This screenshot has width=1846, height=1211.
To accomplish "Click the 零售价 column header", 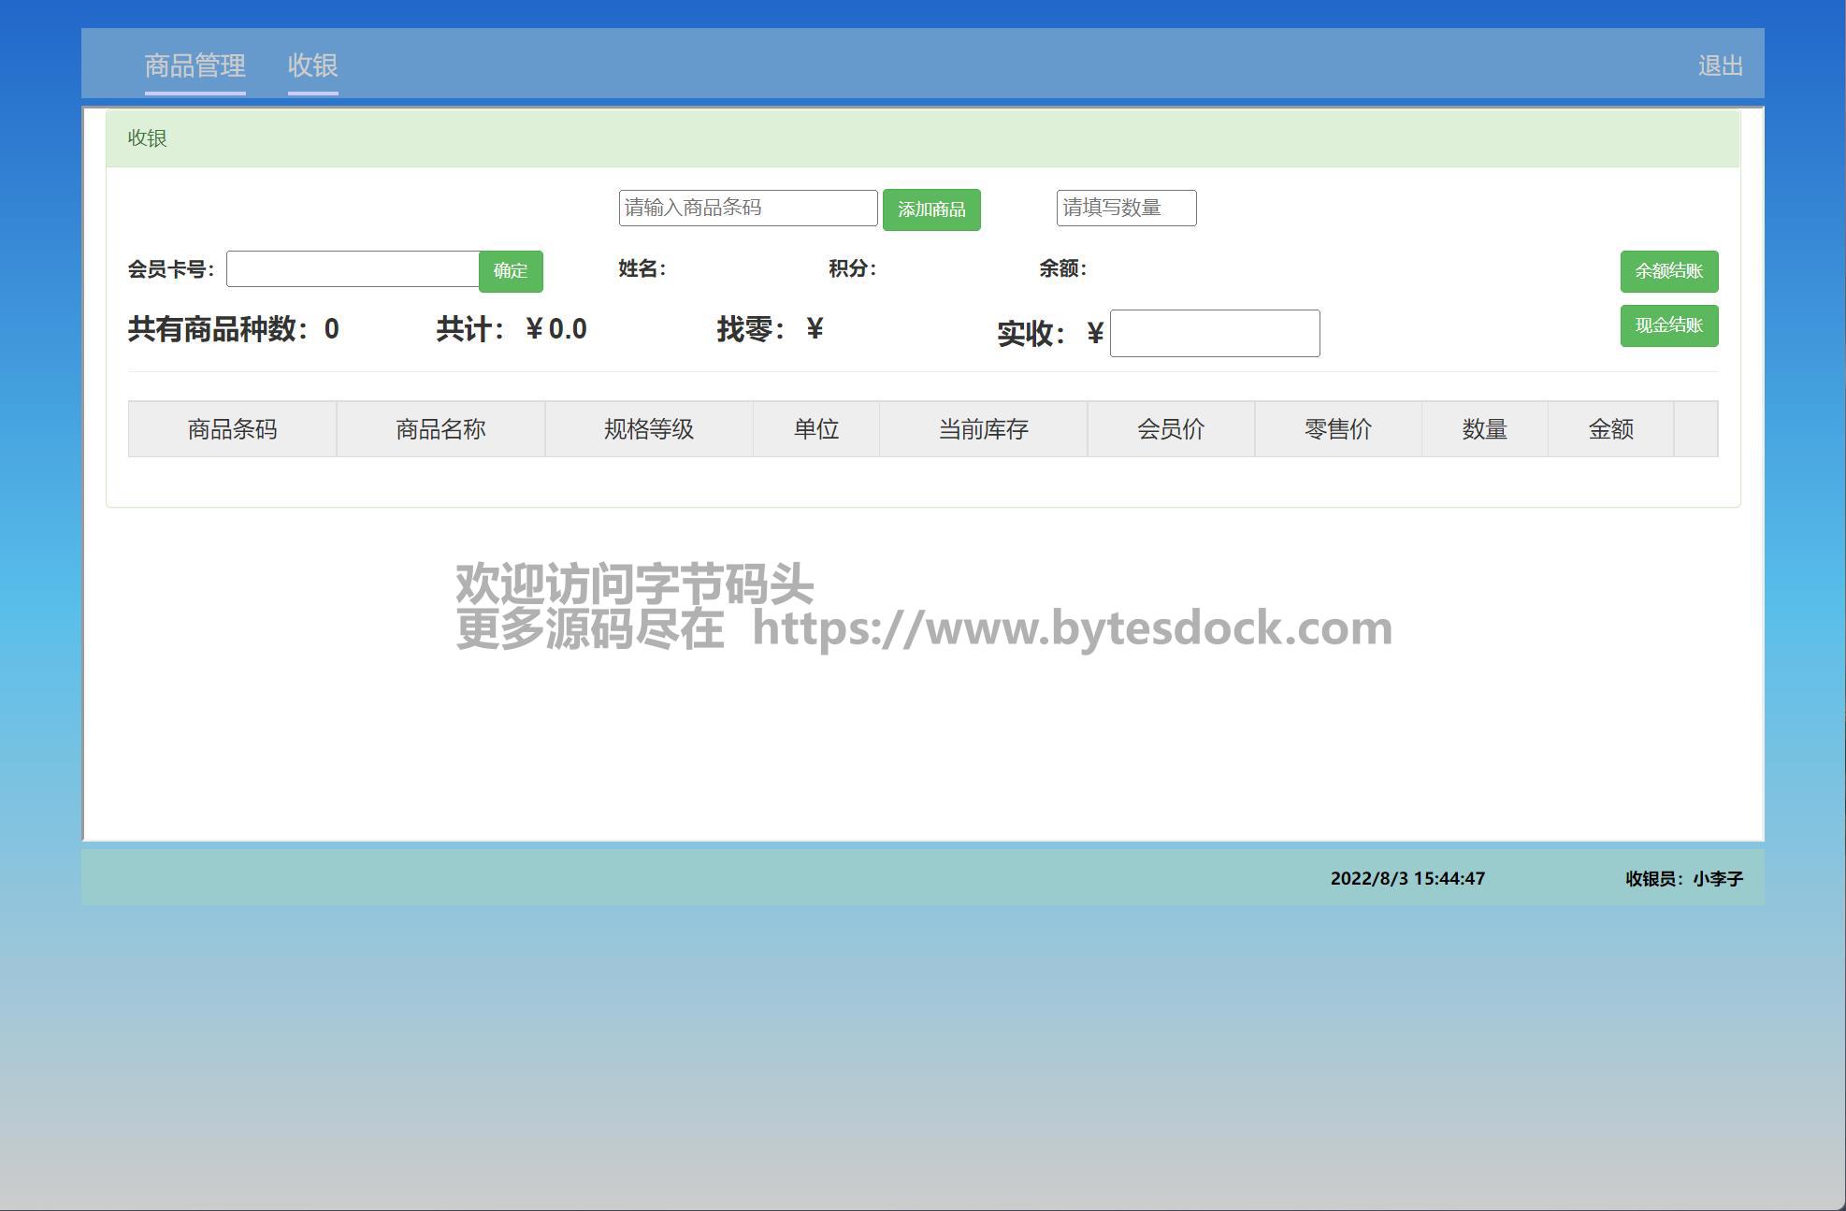I will point(1337,429).
